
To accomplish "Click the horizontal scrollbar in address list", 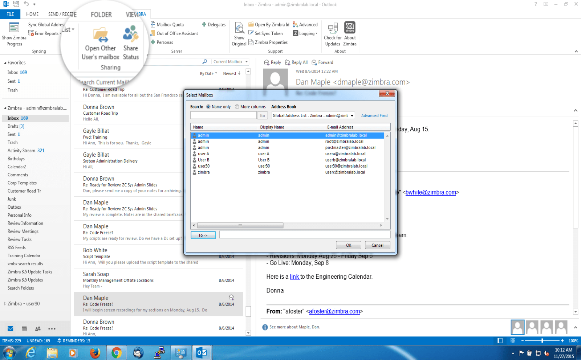I will coord(240,225).
